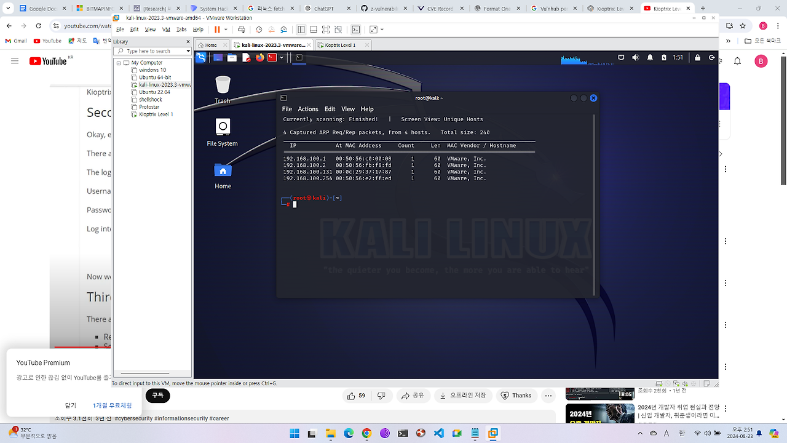This screenshot has width=787, height=443.
Task: Open VS Code from Windows taskbar
Action: click(x=439, y=433)
